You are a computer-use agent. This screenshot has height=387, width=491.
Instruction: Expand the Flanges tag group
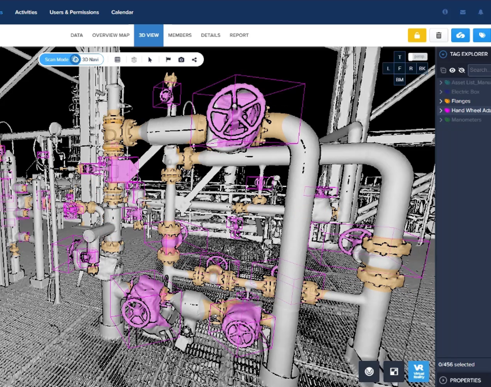441,101
